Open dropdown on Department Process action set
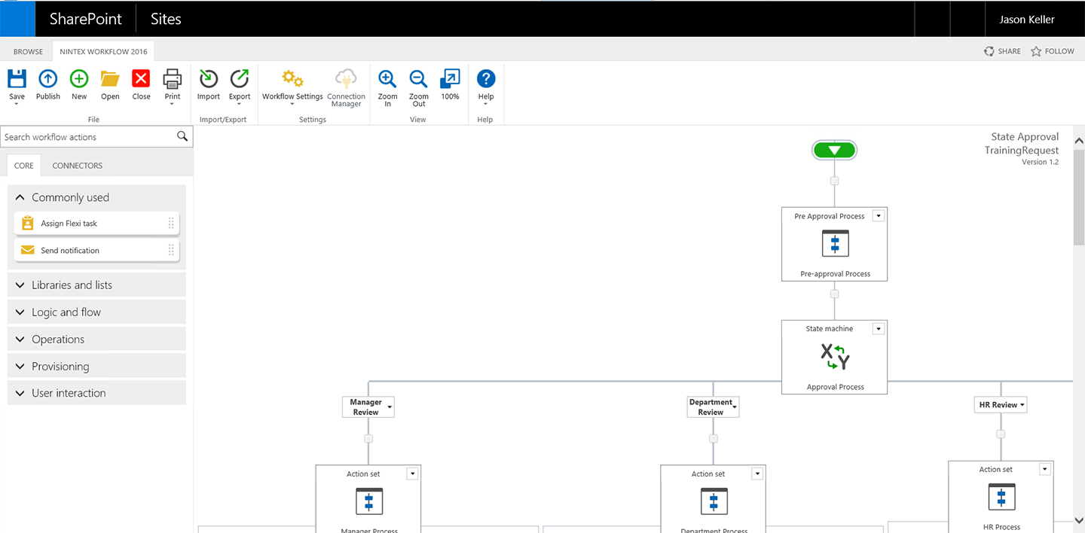Screen dimensions: 1085x533 tap(757, 474)
